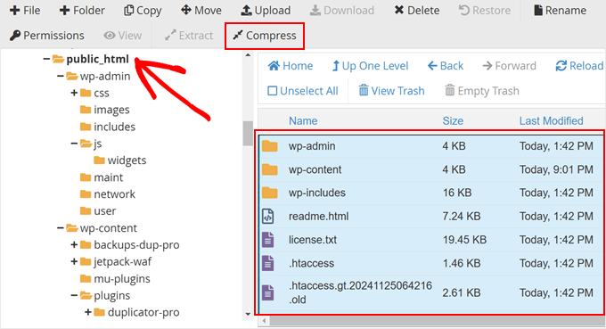Expand the duplicator-pro folder node
The width and height of the screenshot is (606, 329).
point(88,312)
